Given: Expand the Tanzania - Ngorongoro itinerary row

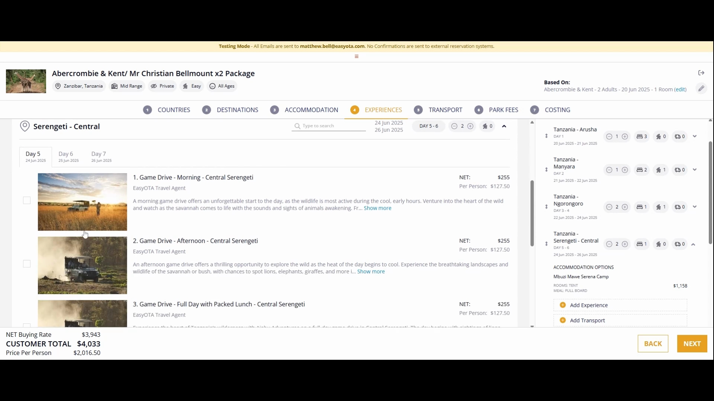Looking at the screenshot, I should [694, 207].
